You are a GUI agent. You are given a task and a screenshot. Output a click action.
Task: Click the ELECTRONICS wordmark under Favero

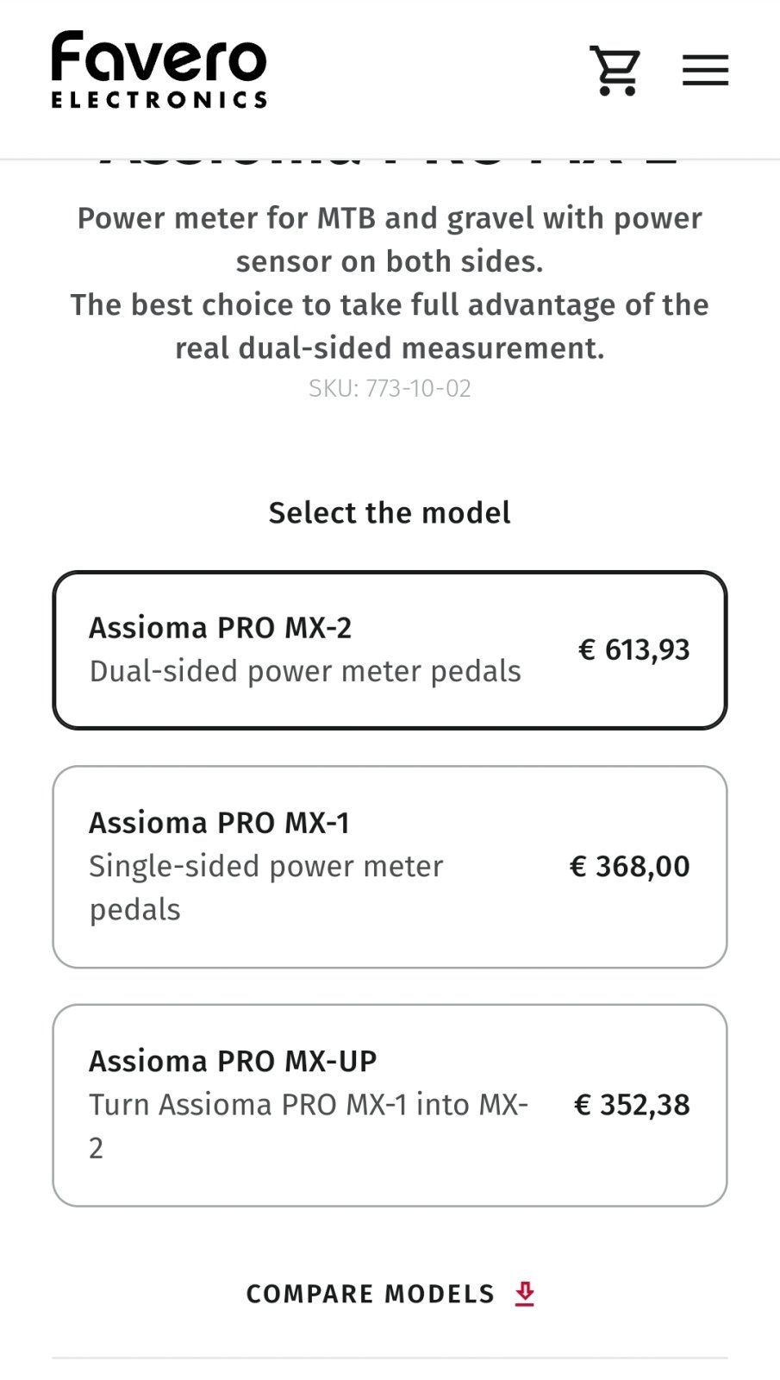tap(159, 100)
